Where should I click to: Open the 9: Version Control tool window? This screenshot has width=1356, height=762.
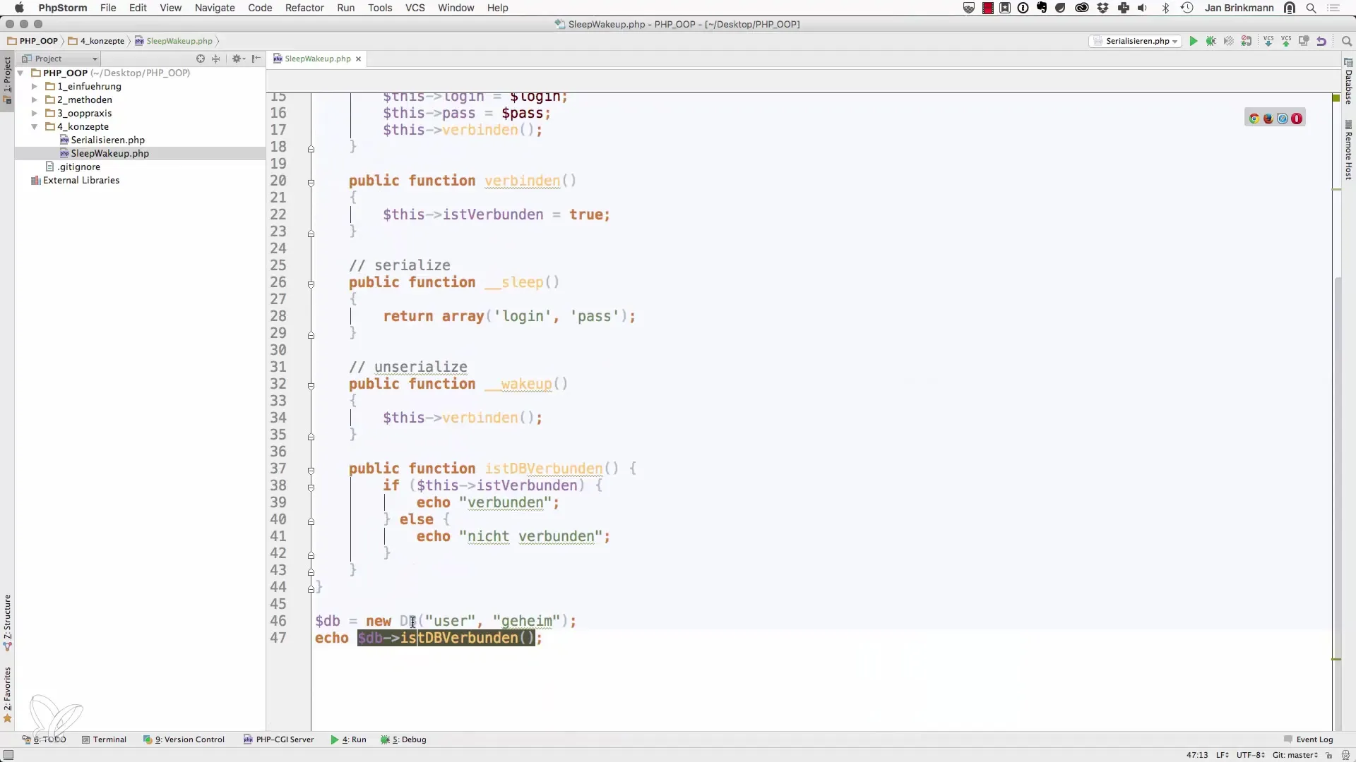[184, 739]
